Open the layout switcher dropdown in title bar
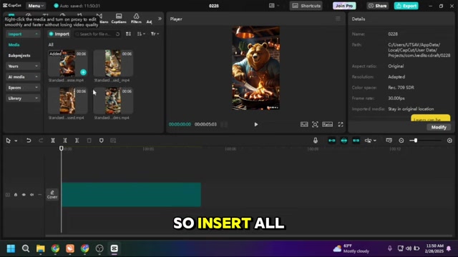The height and width of the screenshot is (257, 458). point(274,6)
